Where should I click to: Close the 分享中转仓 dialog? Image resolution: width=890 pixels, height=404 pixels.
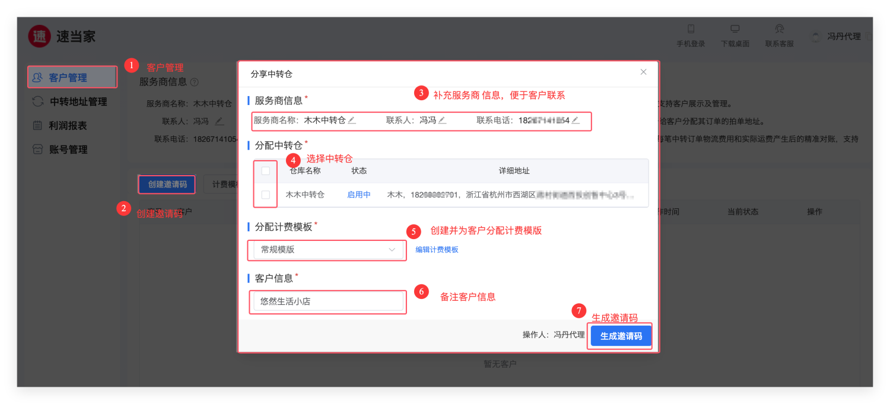coord(643,72)
